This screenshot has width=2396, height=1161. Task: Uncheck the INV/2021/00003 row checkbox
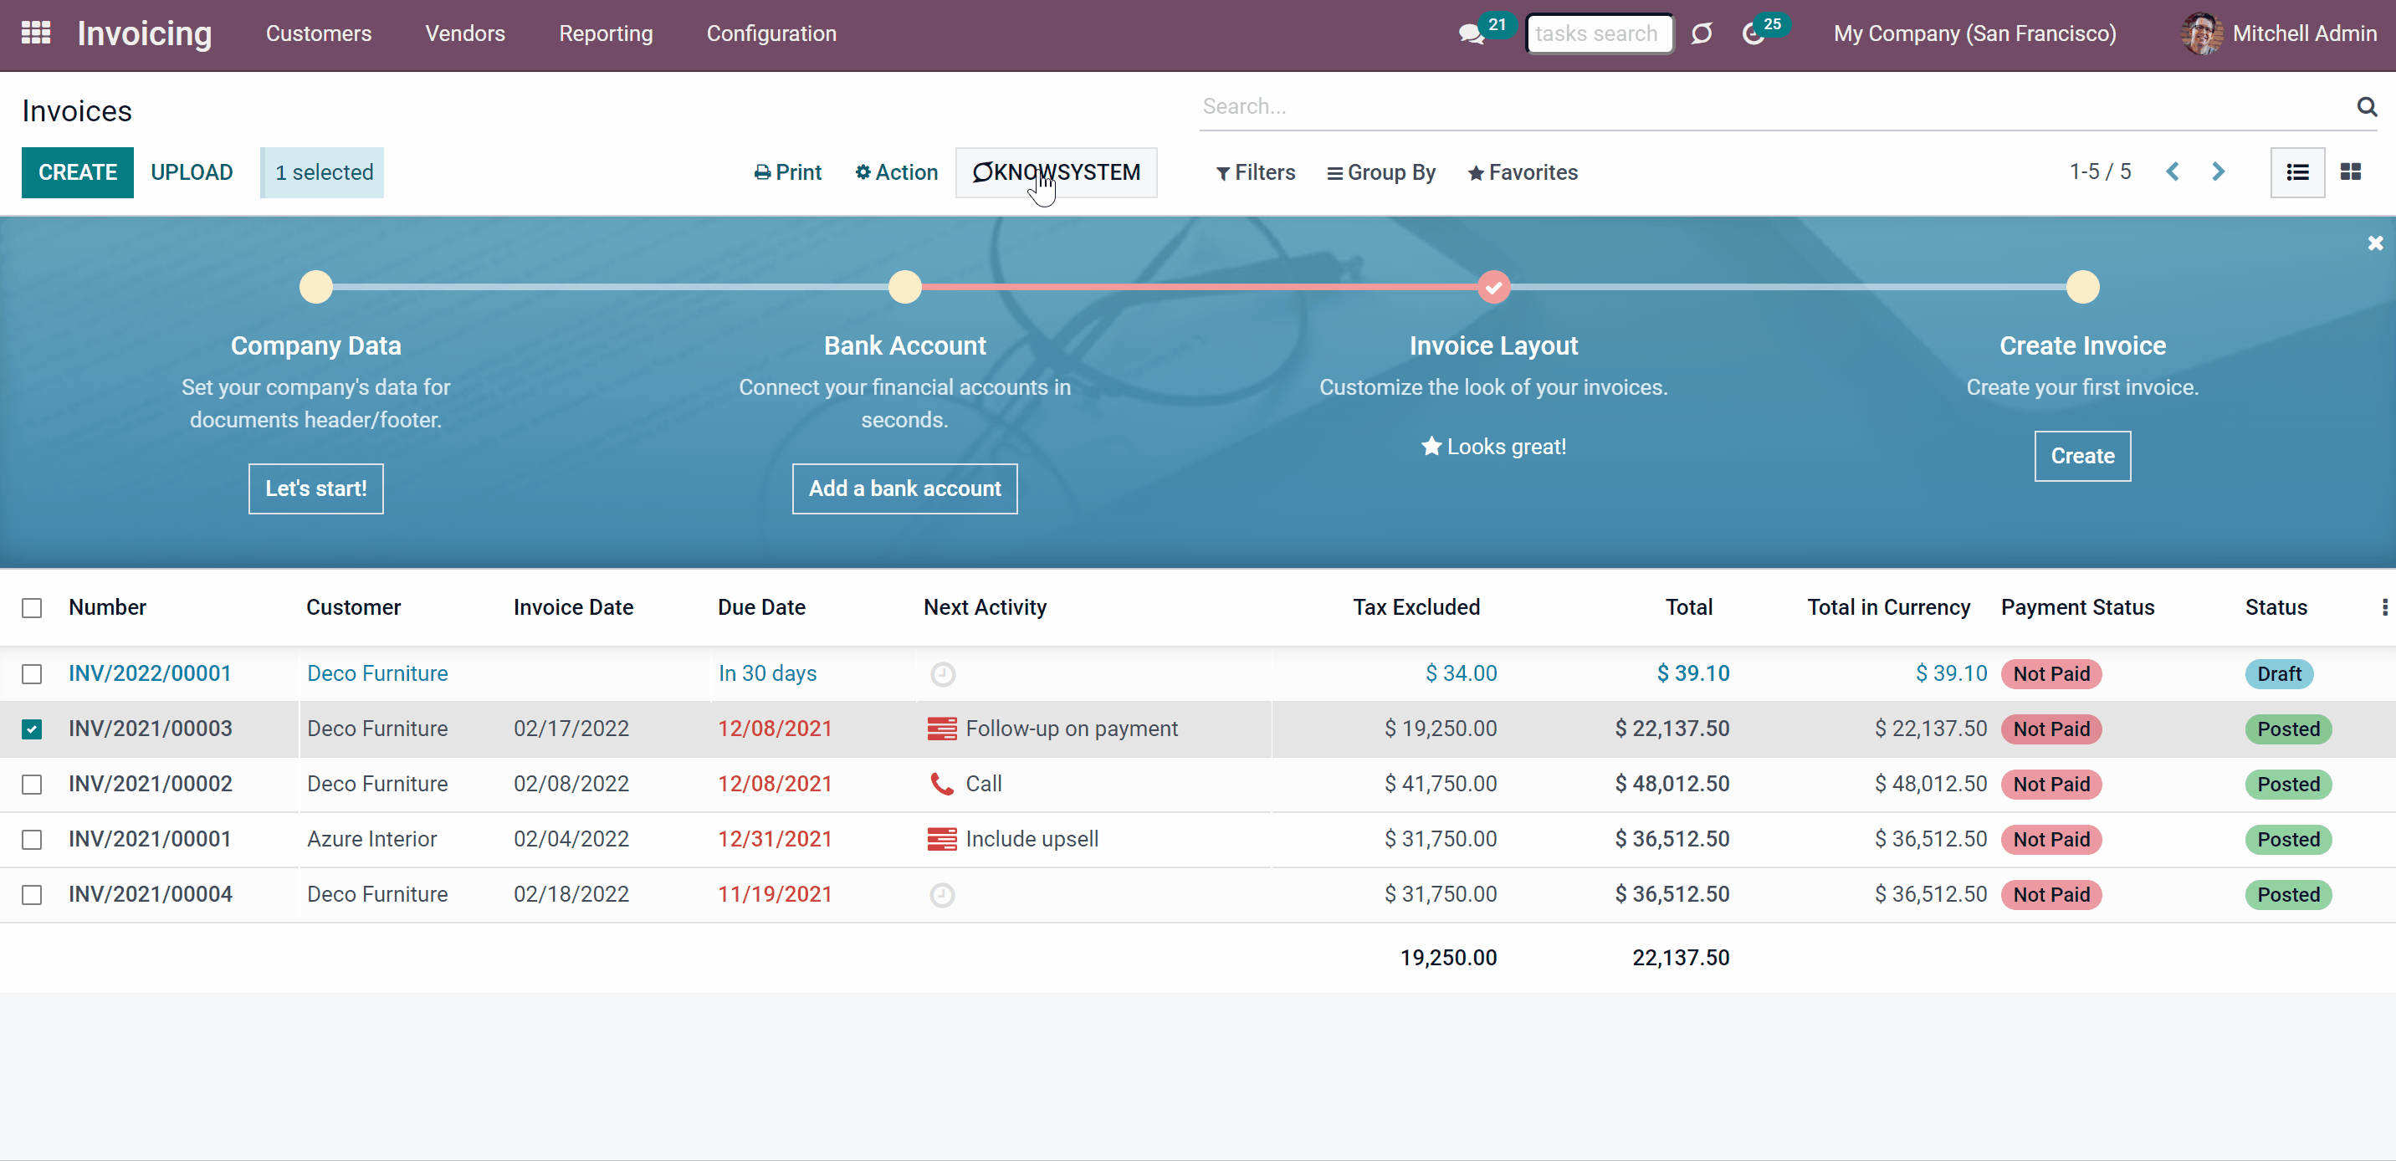[32, 729]
